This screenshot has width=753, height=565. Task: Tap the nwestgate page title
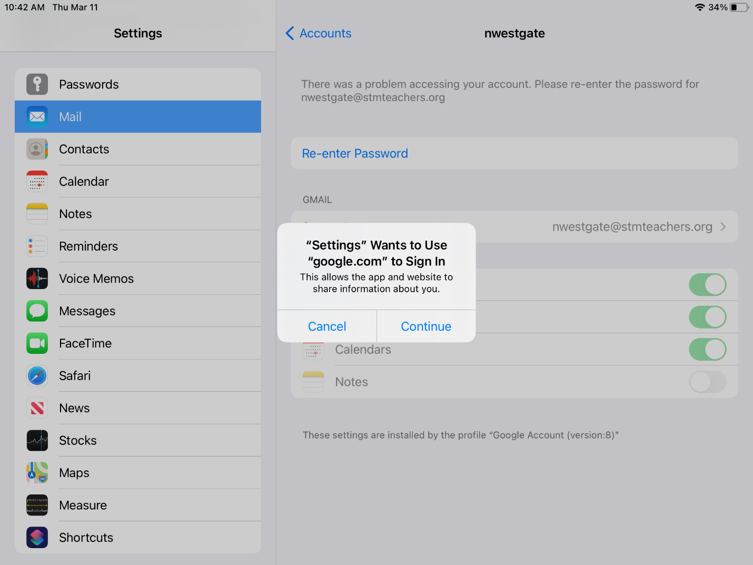tap(514, 33)
